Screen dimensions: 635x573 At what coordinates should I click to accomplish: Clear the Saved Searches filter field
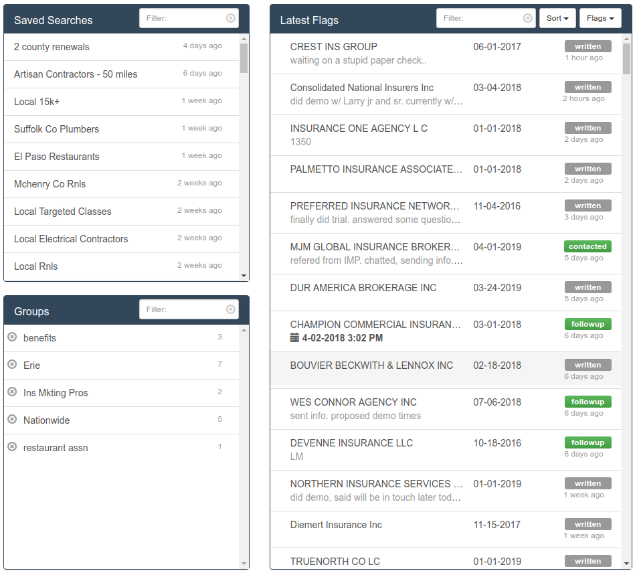coord(230,18)
